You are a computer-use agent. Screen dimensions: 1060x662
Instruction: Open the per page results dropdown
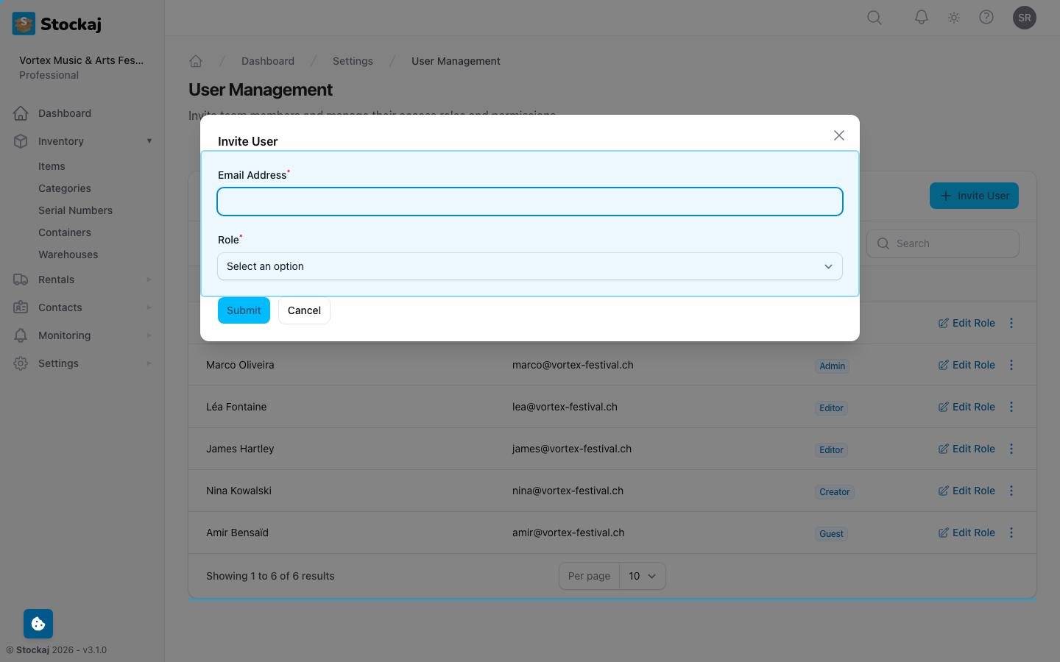click(641, 576)
